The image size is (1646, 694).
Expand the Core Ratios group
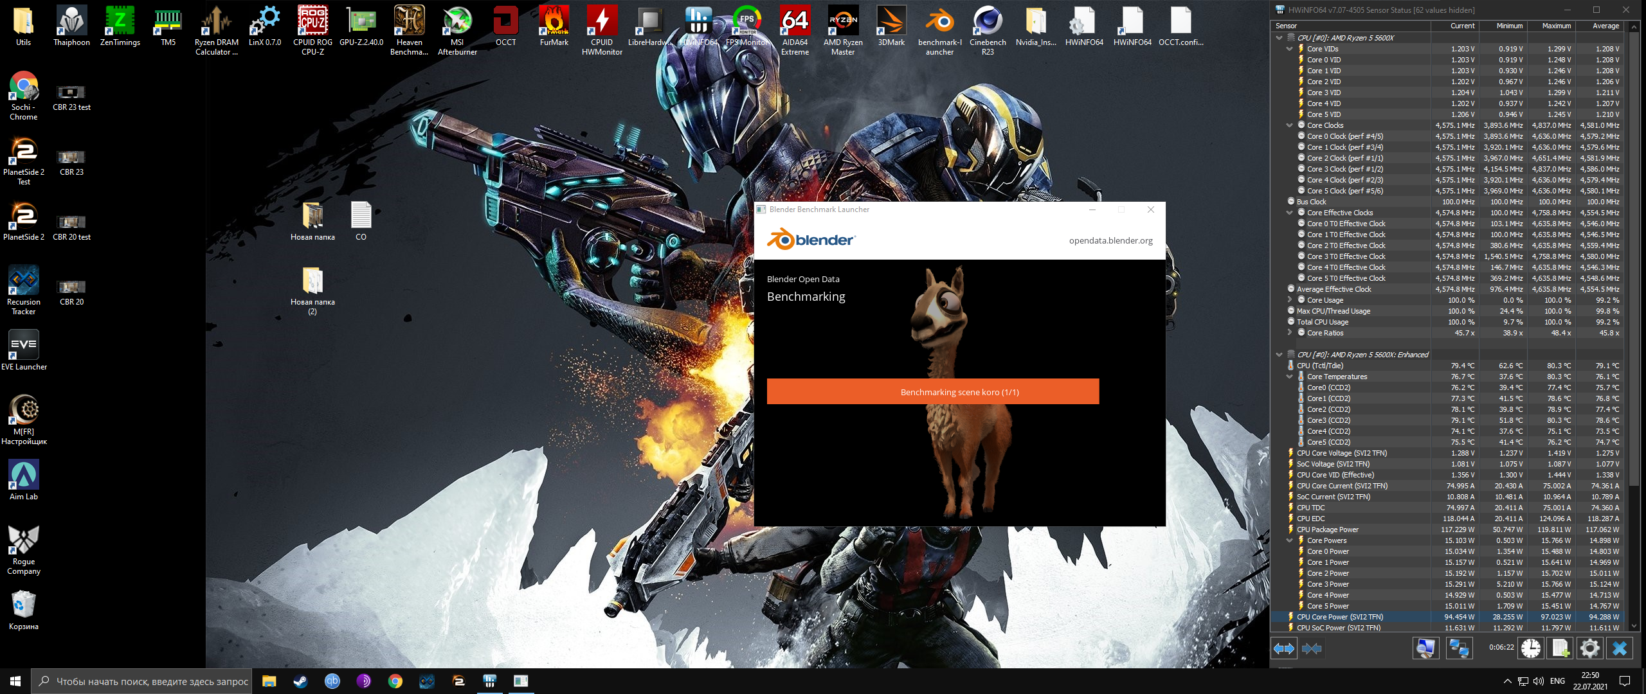point(1290,333)
